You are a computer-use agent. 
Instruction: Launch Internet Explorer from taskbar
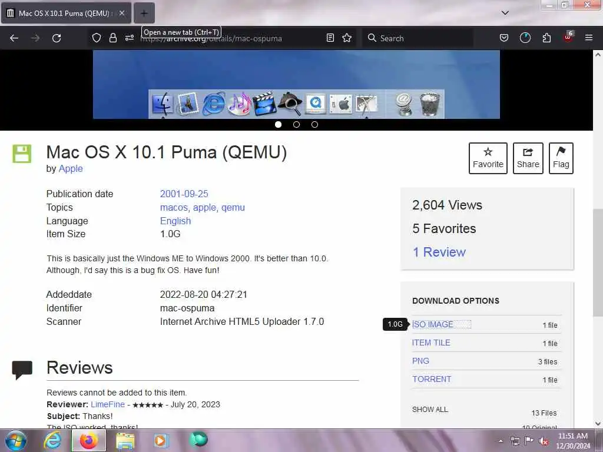click(52, 440)
